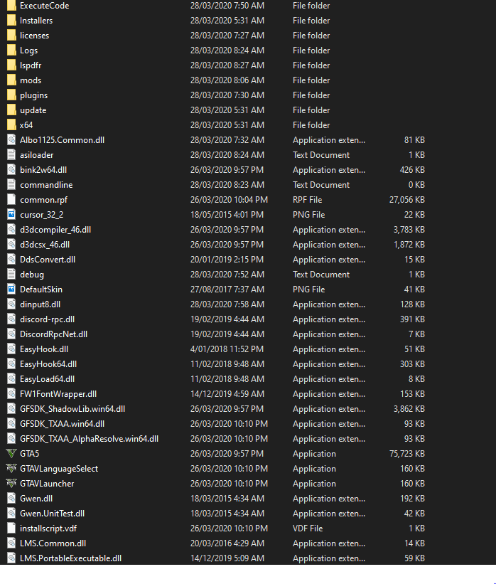496x584 pixels.
Task: Select the discord-rpc.dll file name
Action: pos(48,319)
